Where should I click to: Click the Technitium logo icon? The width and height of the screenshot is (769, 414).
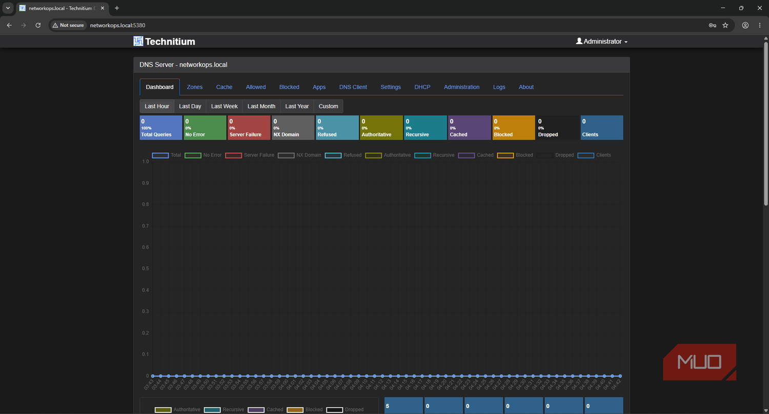tap(138, 42)
